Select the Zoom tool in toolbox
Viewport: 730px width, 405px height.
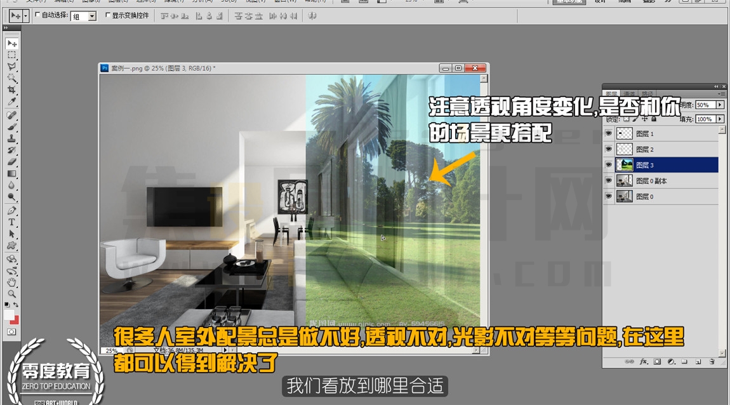tap(11, 294)
